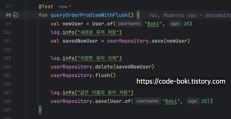Click the number 20 on line 99

click(186, 24)
